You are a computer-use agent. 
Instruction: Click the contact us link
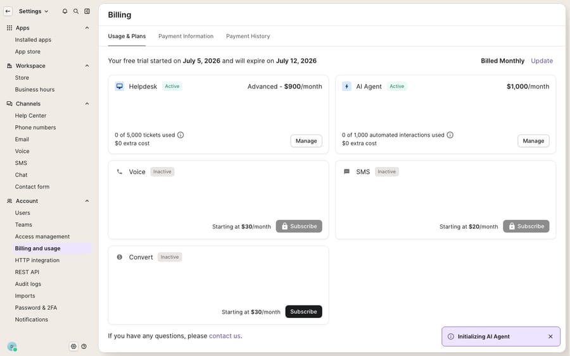[x=225, y=336]
